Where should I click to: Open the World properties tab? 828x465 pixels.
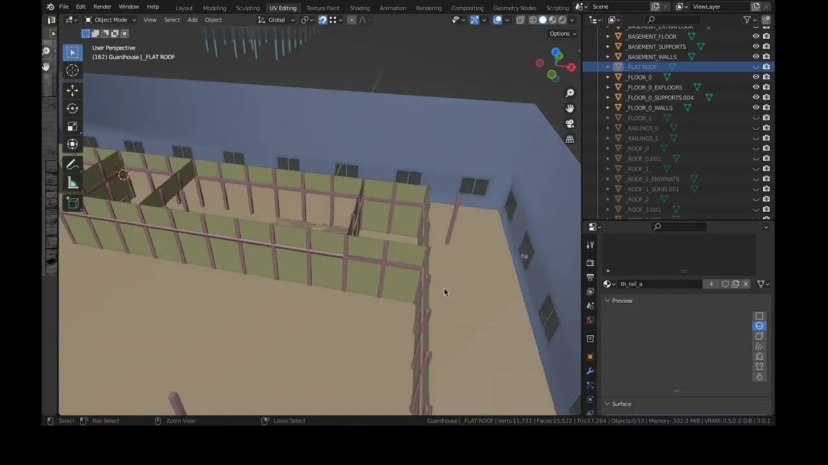590,320
